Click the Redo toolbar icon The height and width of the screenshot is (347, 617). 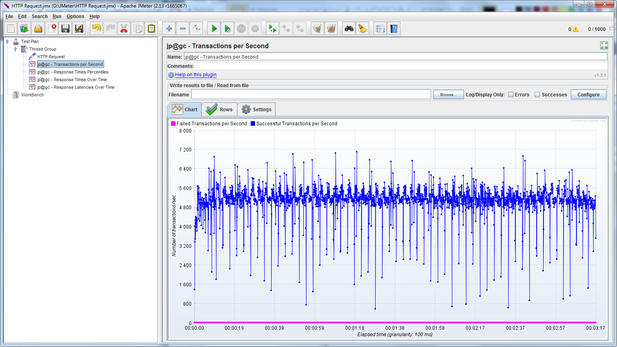coord(110,29)
